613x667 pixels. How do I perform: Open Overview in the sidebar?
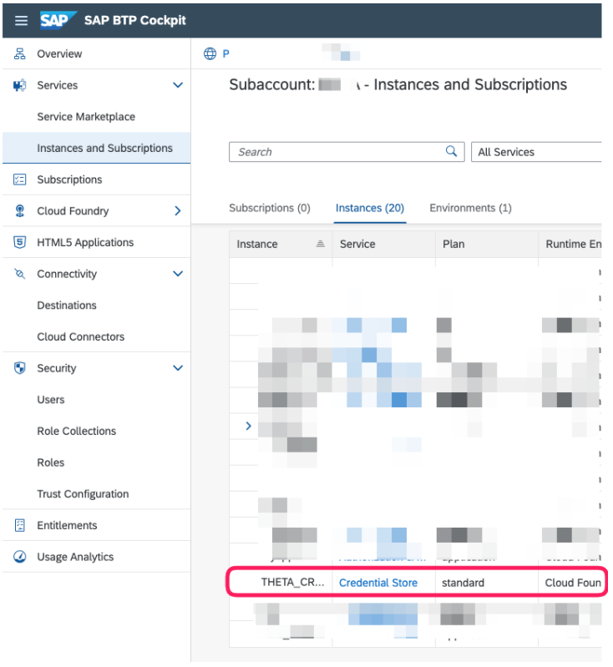96,53
